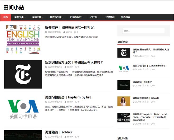The image size is (174, 140).
Task: Click comment icon of sidebar complete、finish item
Action: click(152, 124)
